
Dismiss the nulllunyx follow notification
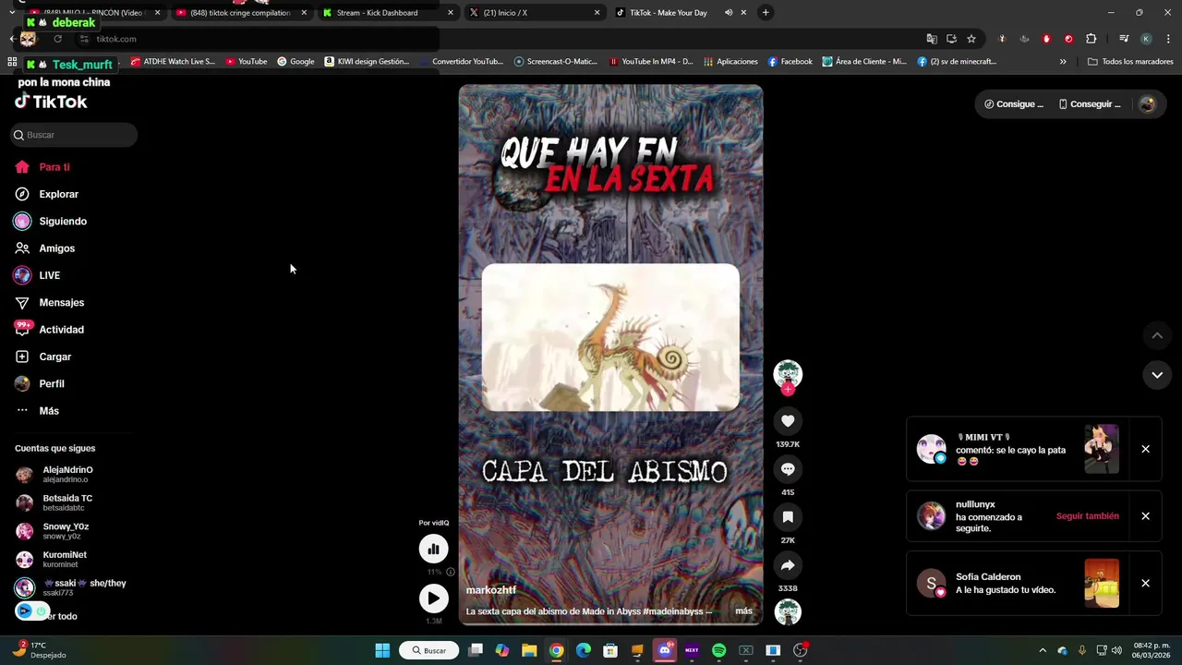click(x=1145, y=516)
